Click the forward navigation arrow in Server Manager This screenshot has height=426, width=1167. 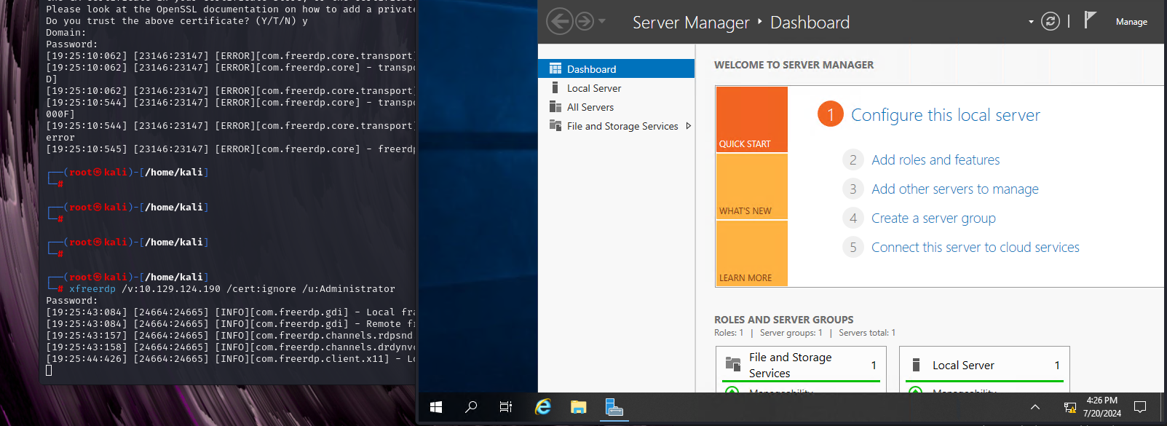[x=584, y=22]
